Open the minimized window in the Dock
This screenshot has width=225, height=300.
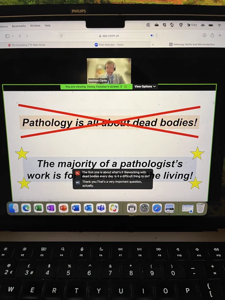tap(187, 208)
